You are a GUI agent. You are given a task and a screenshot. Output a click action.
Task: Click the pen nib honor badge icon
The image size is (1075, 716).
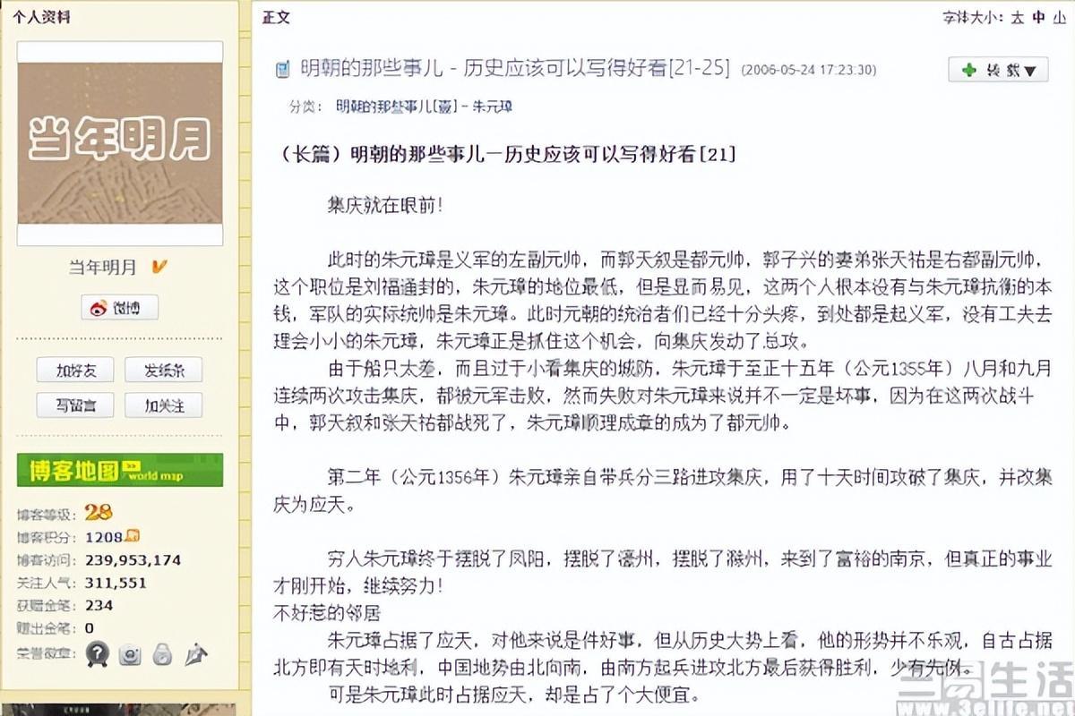pyautogui.click(x=195, y=655)
